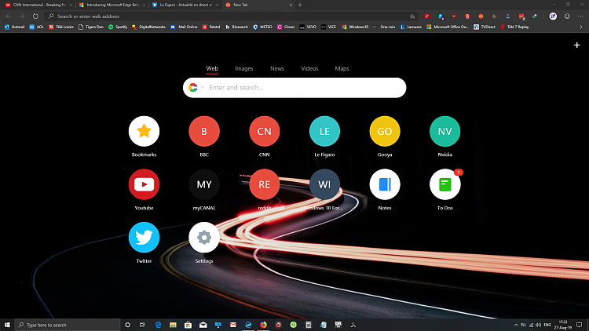
Task: Open the Settings and more ellipsis menu
Action: 580,16
